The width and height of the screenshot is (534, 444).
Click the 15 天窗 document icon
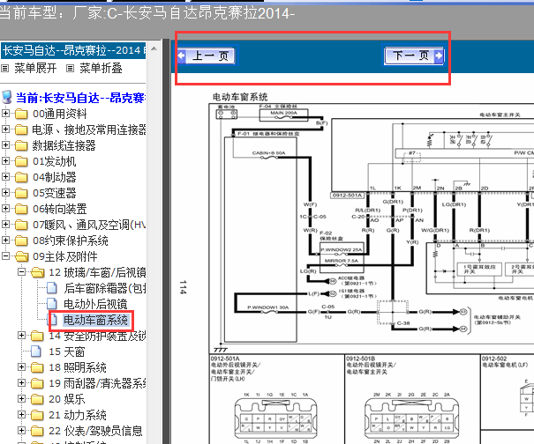36,351
